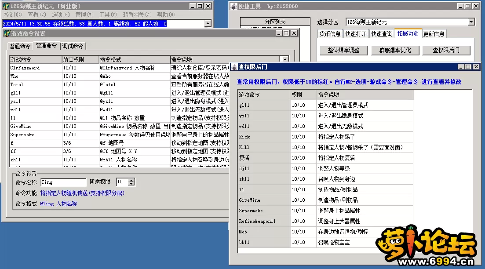This screenshot has height=269, width=485.
Task: Open the 查看(V) menu
Action: pyautogui.click(x=37, y=15)
